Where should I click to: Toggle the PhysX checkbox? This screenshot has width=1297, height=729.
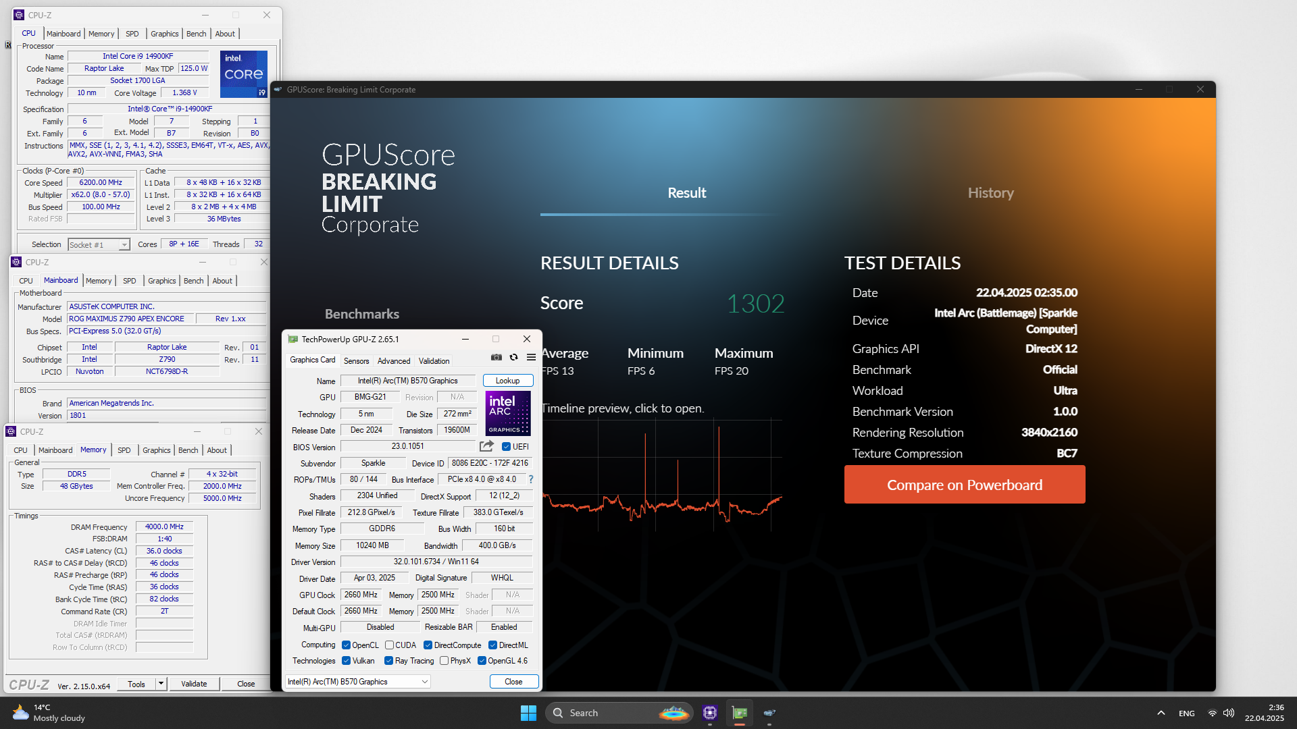point(444,661)
